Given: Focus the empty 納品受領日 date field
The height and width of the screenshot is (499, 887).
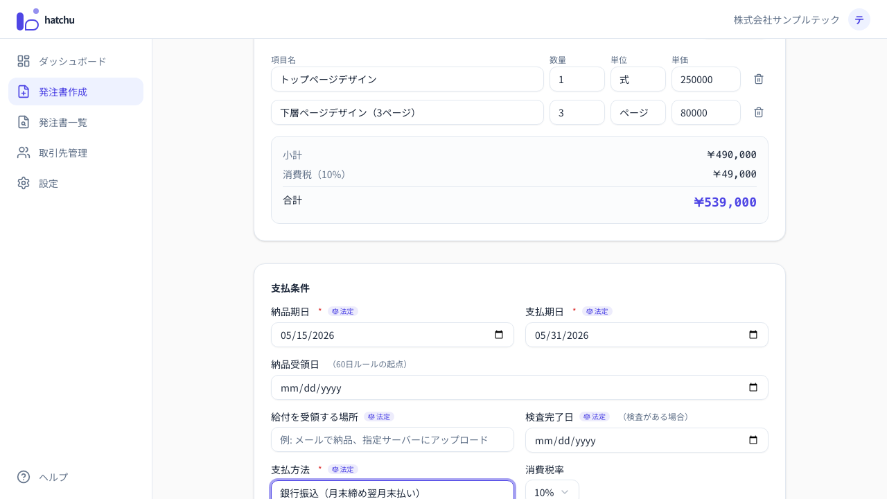Looking at the screenshot, I should (x=520, y=387).
